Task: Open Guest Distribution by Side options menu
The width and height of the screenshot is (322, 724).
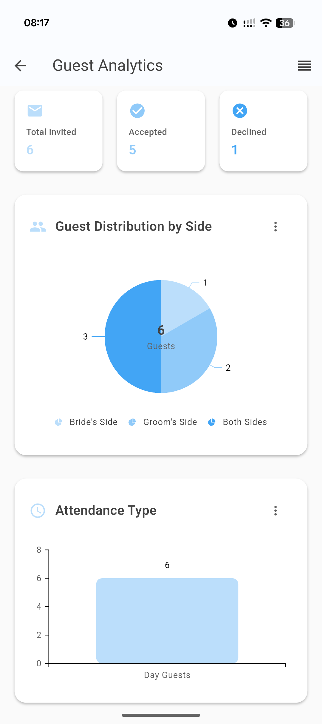Action: [275, 227]
